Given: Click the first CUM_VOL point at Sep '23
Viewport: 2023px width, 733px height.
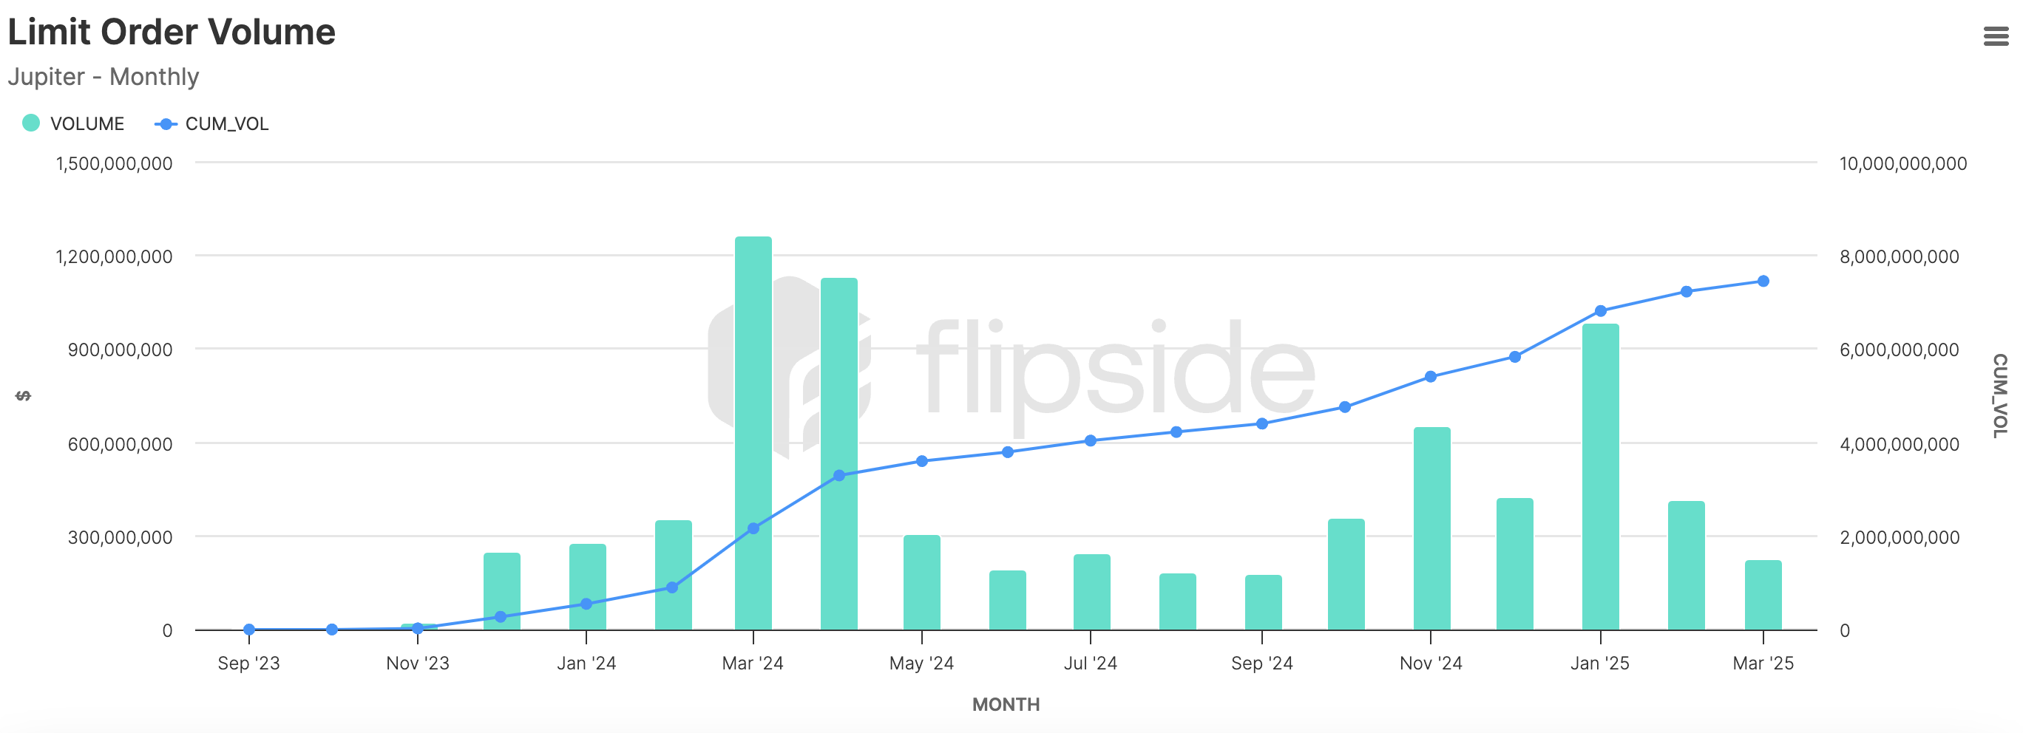Looking at the screenshot, I should pos(249,630).
